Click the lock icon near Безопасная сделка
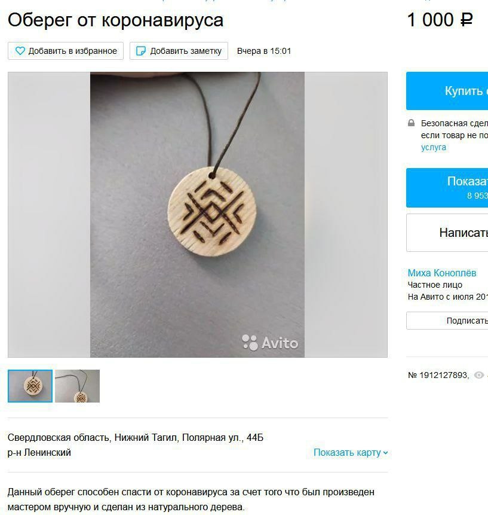488x515 pixels. click(412, 123)
